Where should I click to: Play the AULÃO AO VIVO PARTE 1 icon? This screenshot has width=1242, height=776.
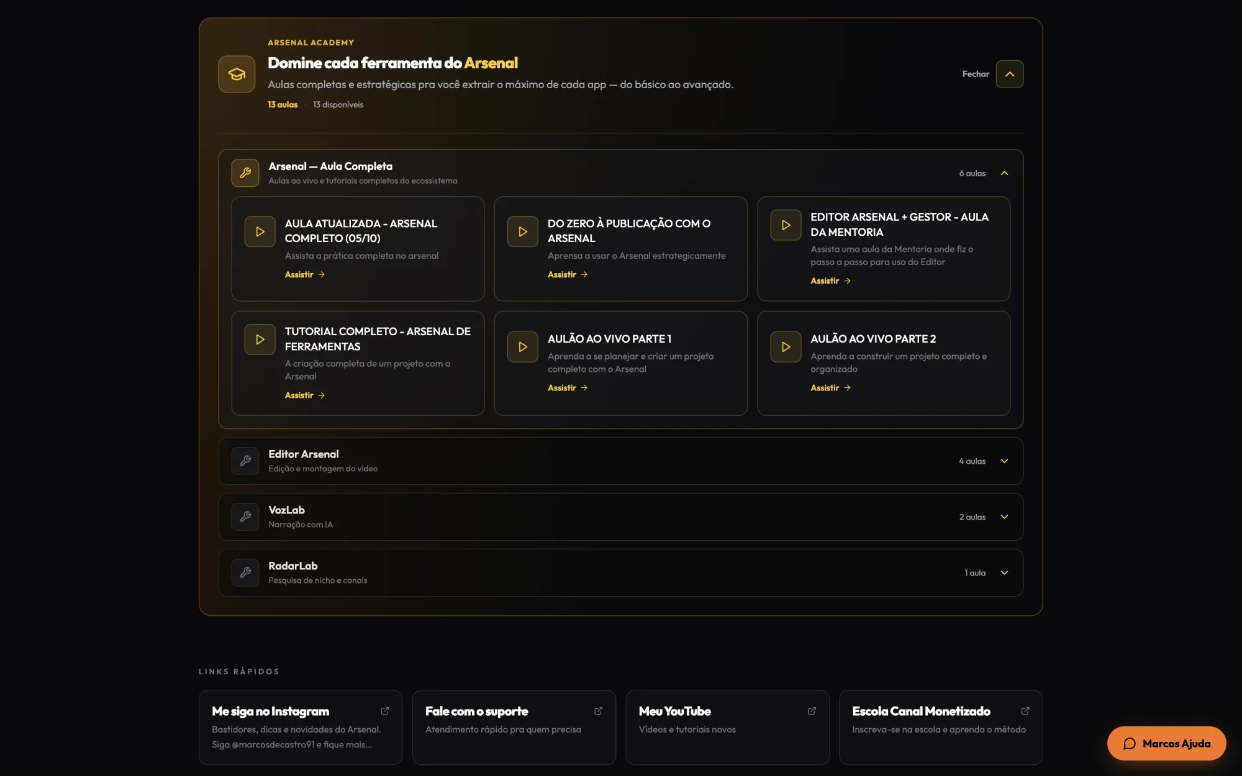click(523, 347)
